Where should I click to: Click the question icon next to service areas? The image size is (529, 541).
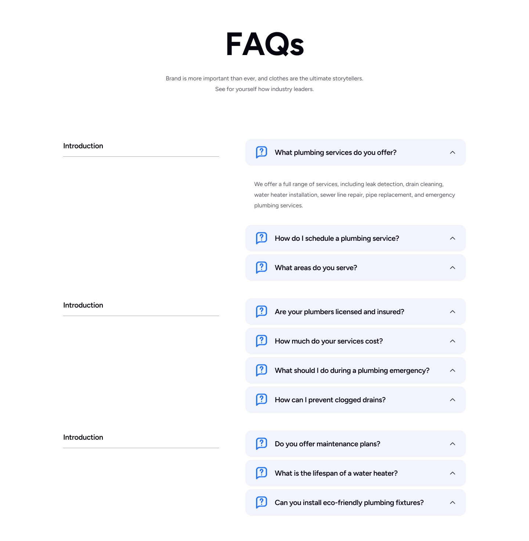262,267
